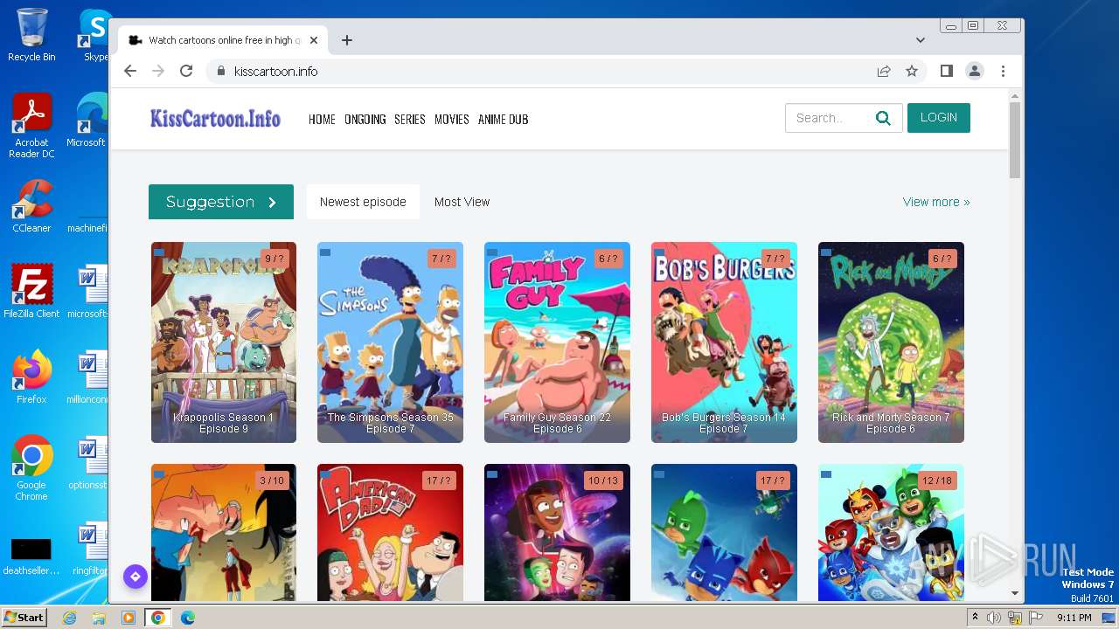Open Family Guy Season 22 Episode 6
The height and width of the screenshot is (629, 1119).
pyautogui.click(x=557, y=342)
